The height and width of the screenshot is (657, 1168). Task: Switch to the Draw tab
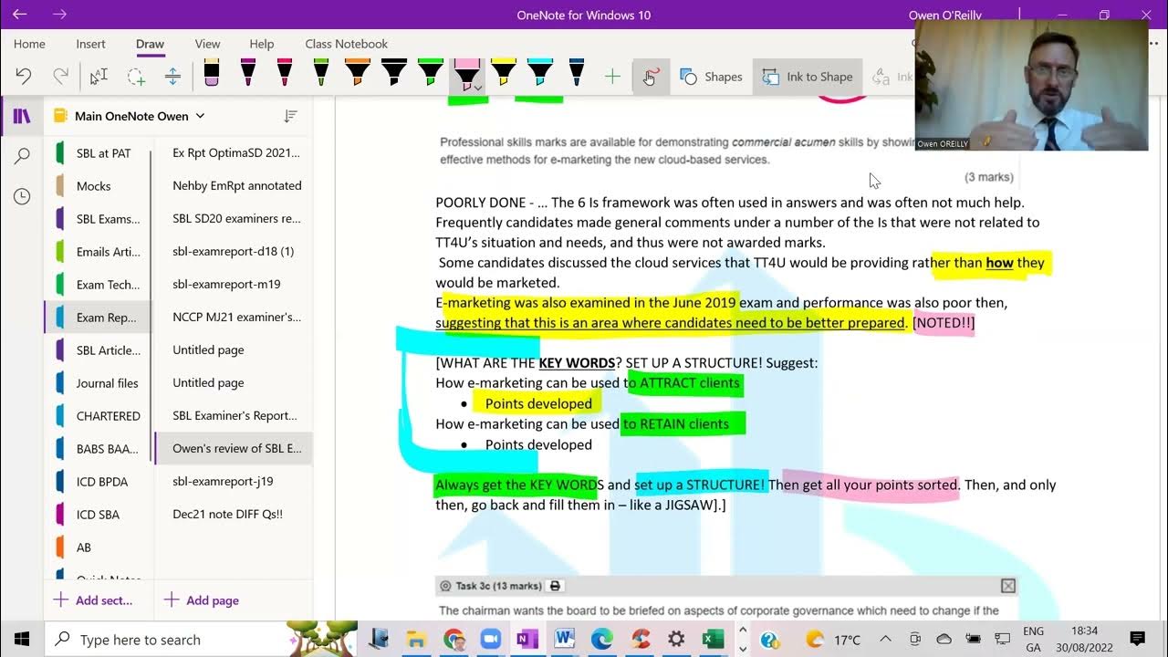tap(150, 44)
